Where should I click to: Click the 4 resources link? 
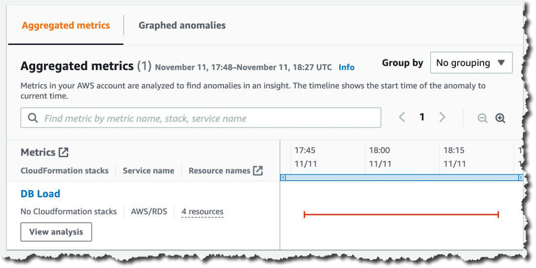(202, 212)
